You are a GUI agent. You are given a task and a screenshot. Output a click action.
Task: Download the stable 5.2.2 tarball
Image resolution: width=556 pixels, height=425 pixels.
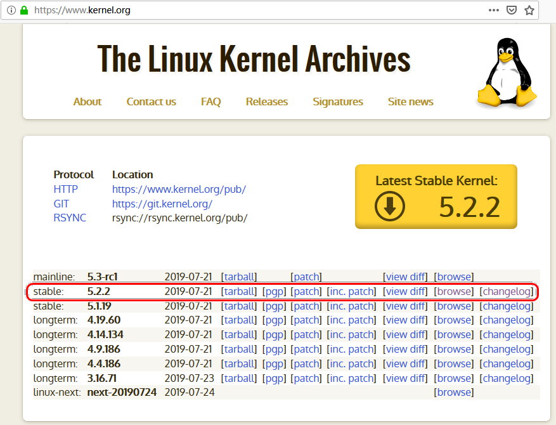(239, 291)
